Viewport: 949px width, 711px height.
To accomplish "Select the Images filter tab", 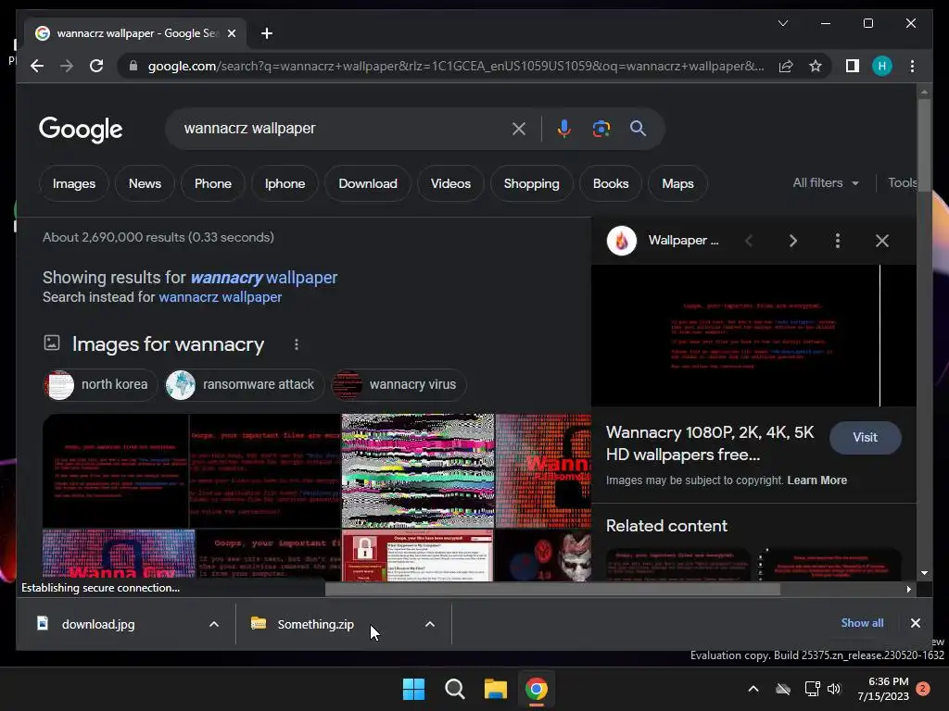I will [x=74, y=183].
